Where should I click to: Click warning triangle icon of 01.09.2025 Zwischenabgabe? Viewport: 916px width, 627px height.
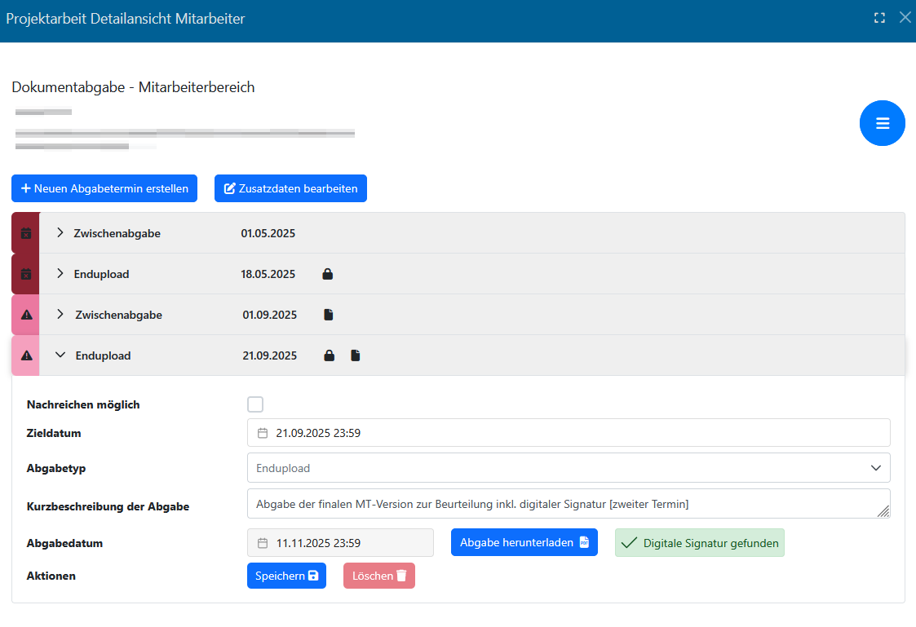26,315
